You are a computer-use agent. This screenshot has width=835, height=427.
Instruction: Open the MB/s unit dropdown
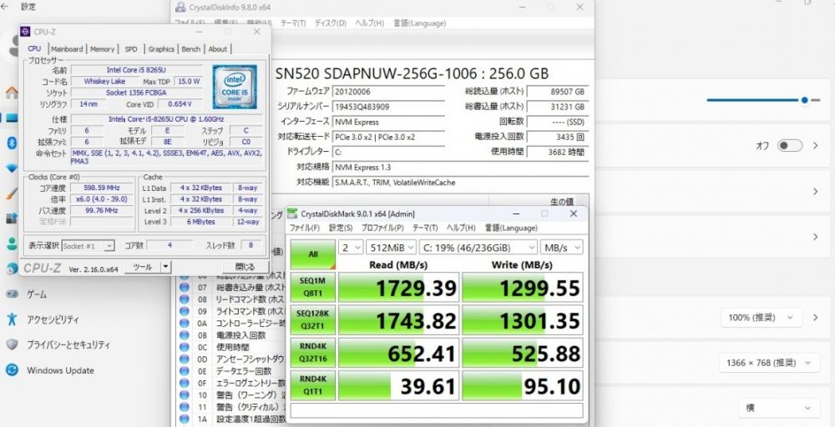click(x=561, y=247)
